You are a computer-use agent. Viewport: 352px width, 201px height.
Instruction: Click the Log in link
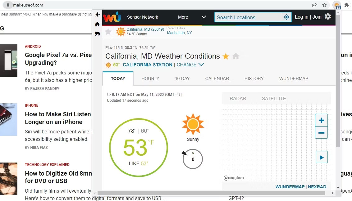(x=301, y=17)
